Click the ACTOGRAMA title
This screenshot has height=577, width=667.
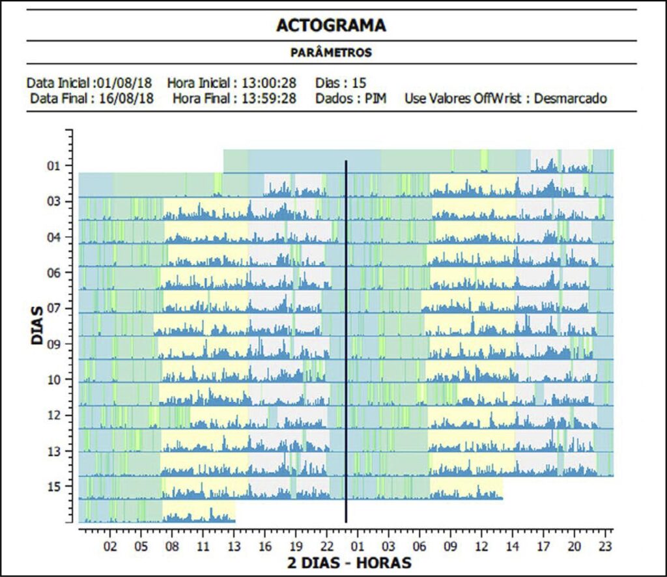click(330, 25)
